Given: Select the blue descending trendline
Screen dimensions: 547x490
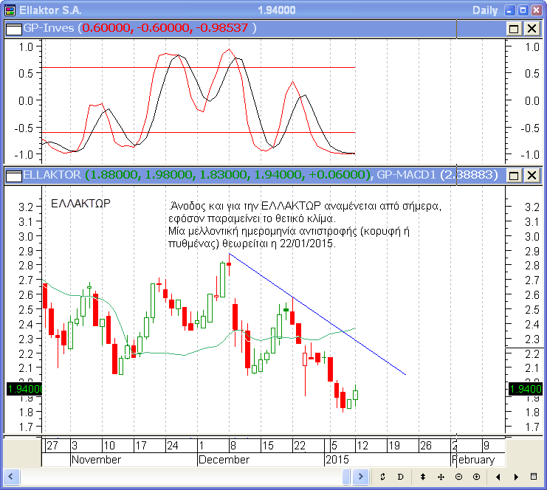Looking at the screenshot, I should click(317, 314).
